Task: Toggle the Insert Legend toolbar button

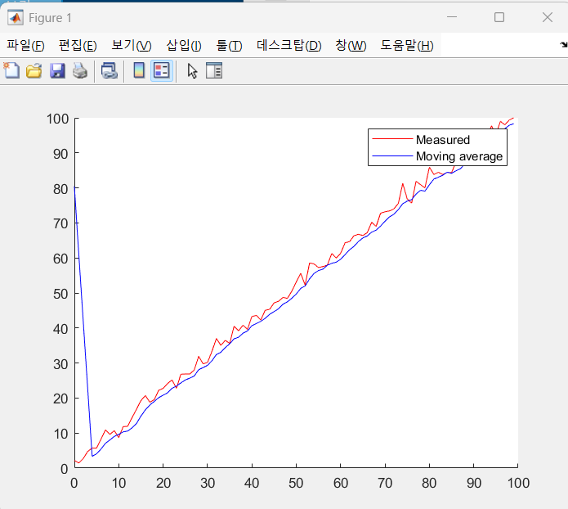Action: coord(162,70)
